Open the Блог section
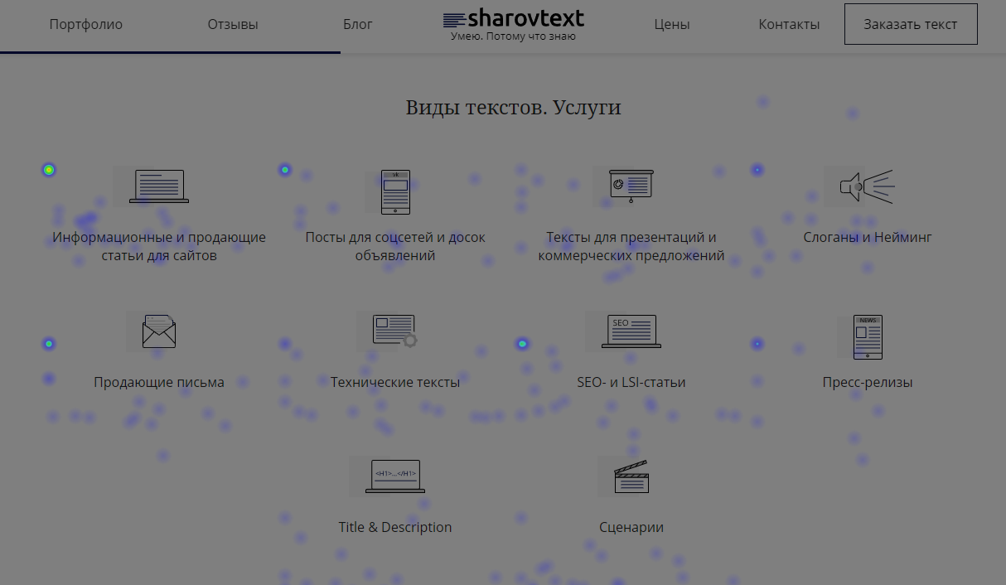Image resolution: width=1006 pixels, height=585 pixels. (358, 25)
